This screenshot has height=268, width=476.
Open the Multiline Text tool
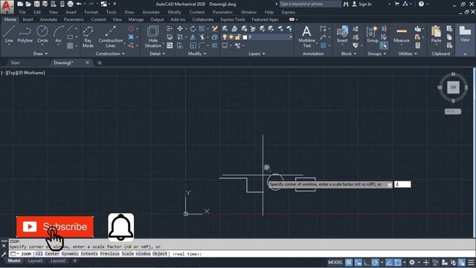306,36
